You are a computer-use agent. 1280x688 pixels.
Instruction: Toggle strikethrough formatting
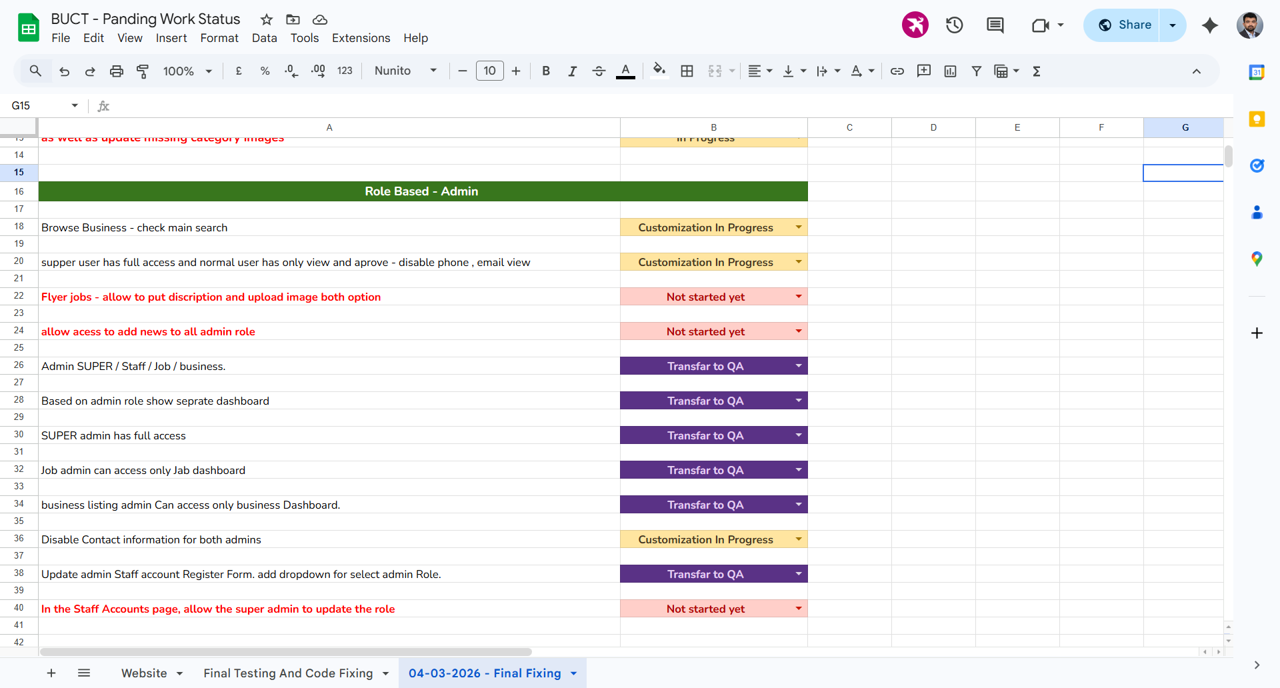pyautogui.click(x=599, y=71)
